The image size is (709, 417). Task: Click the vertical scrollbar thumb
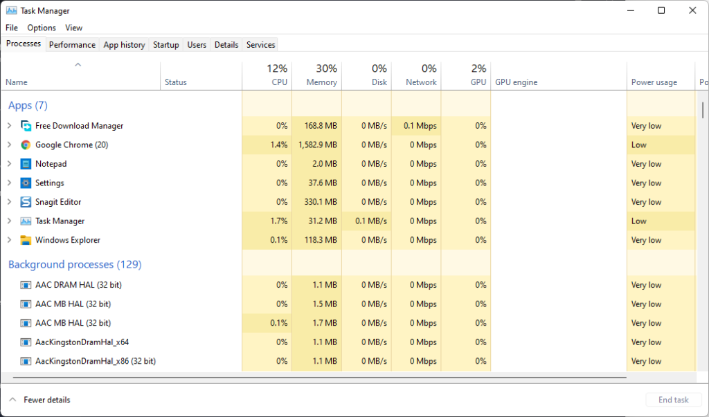[x=702, y=110]
